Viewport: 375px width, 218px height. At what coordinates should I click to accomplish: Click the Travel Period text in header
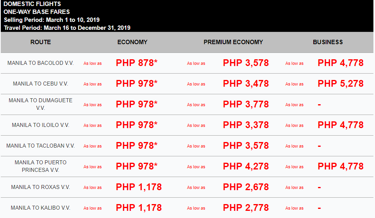67,28
